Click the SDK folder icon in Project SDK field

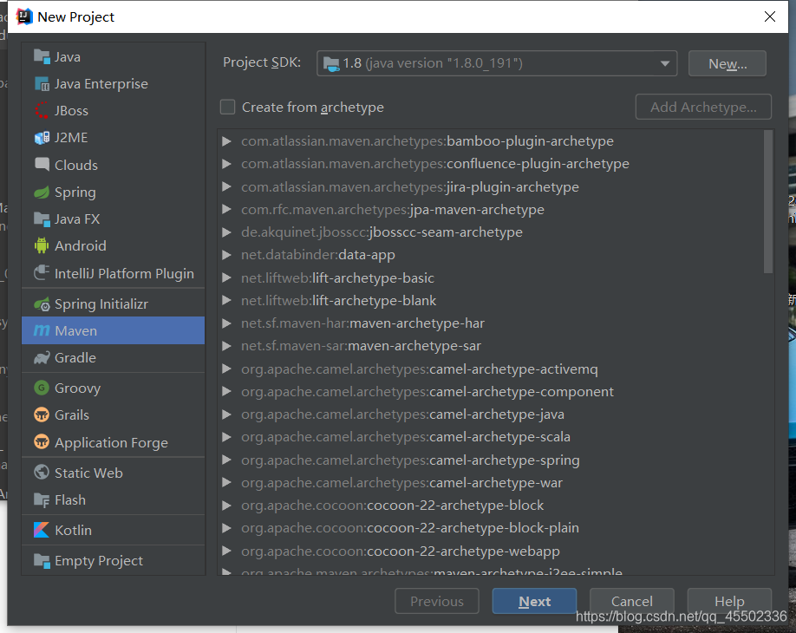click(x=331, y=64)
